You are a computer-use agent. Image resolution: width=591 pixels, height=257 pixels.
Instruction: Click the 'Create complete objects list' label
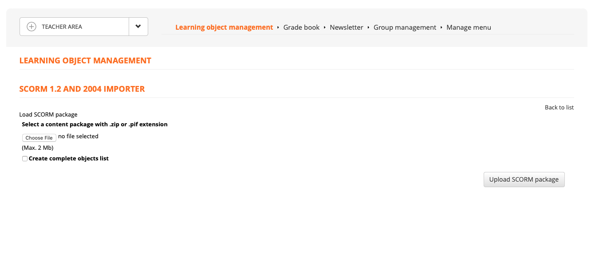click(x=69, y=159)
